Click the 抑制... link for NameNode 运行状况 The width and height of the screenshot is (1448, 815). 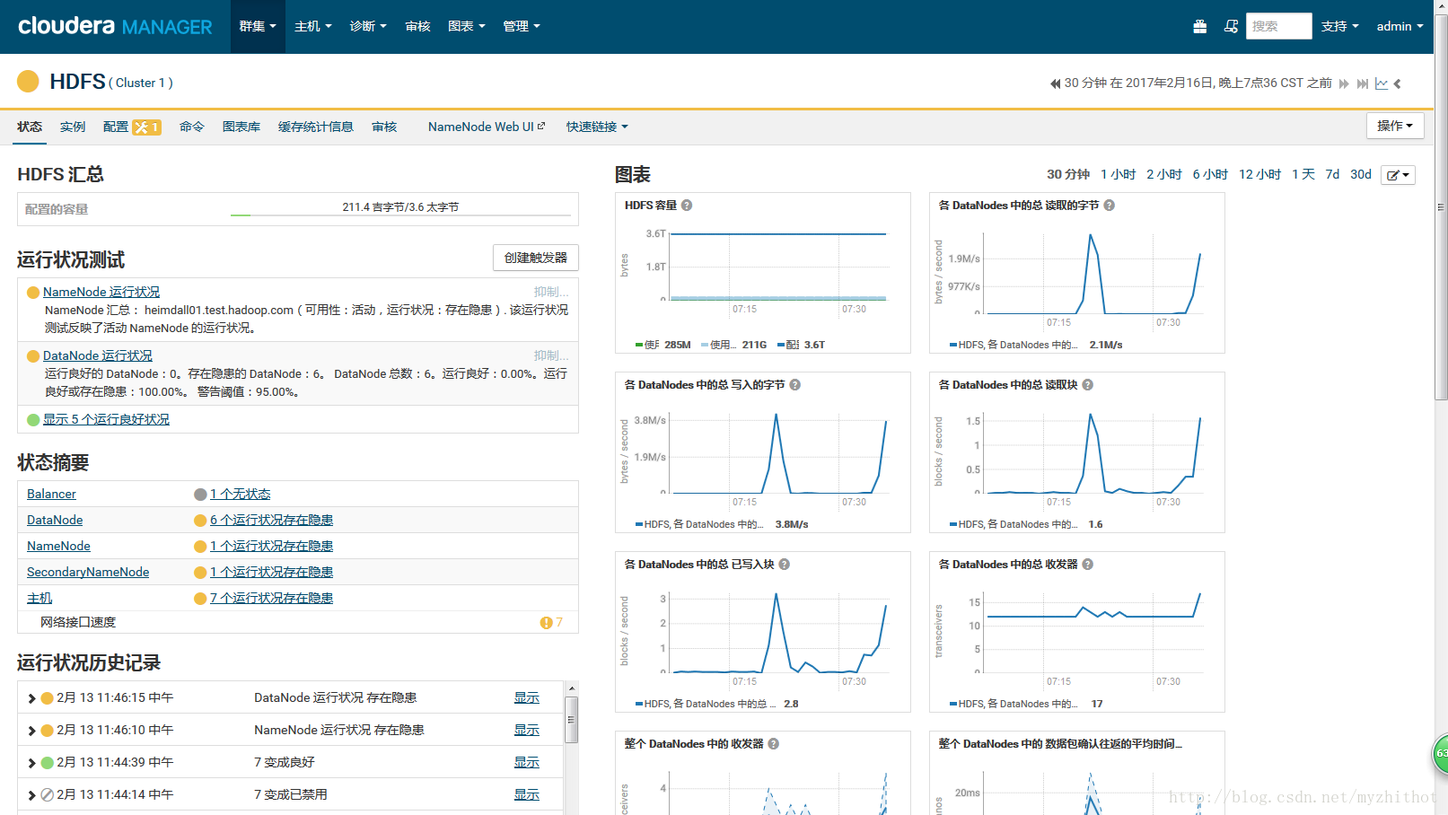pyautogui.click(x=551, y=293)
